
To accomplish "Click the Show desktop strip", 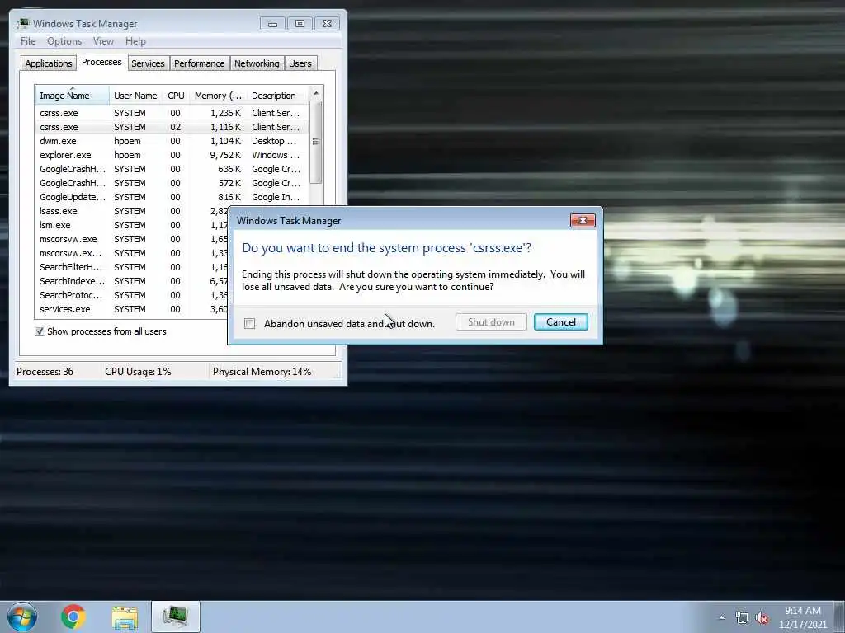I will pos(839,617).
